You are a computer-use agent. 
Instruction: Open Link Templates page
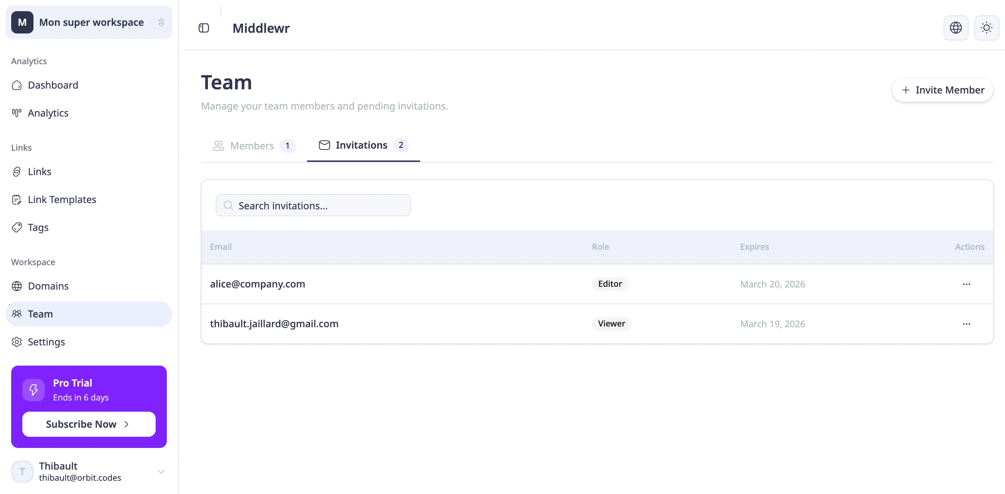click(x=89, y=200)
